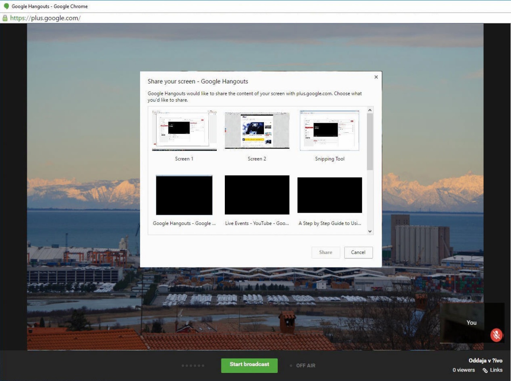Pick the Live Events - YouTube window thumbnail
511x381 pixels.
coord(257,195)
